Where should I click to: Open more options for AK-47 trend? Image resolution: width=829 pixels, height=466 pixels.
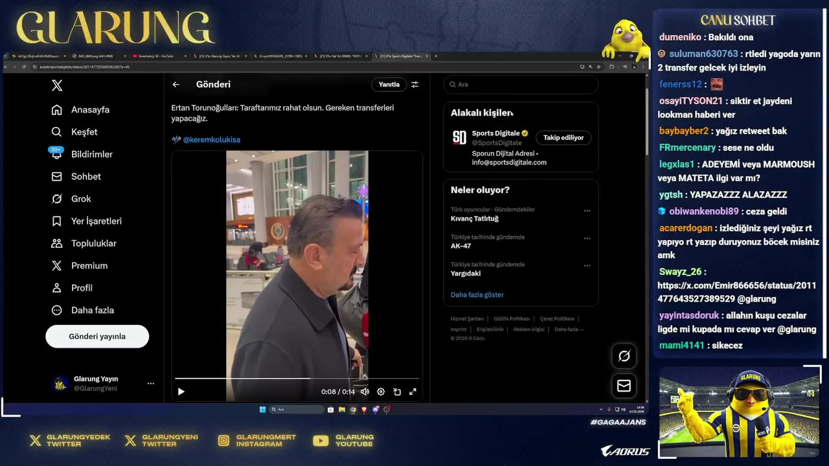tap(587, 238)
